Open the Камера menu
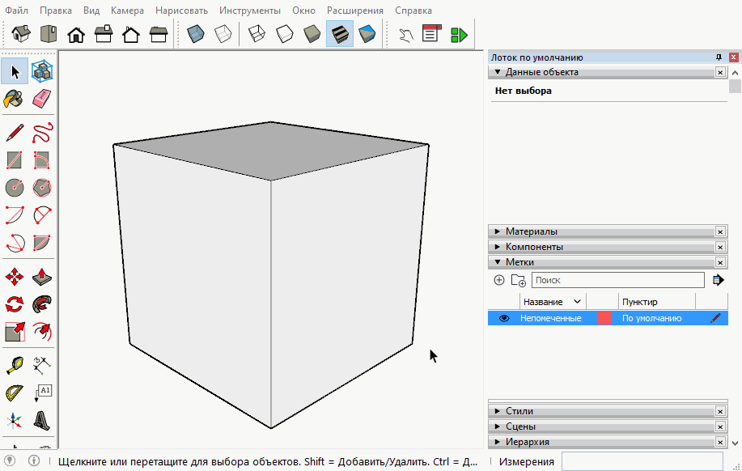The width and height of the screenshot is (742, 471). point(126,11)
